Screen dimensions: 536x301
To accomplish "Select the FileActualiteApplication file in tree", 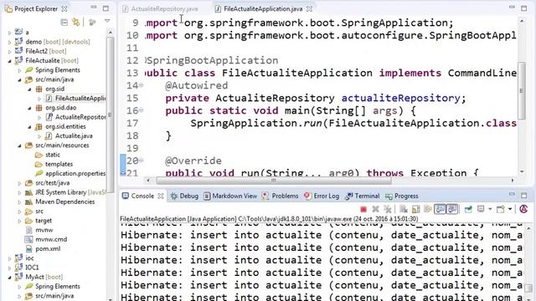I will [x=77, y=99].
